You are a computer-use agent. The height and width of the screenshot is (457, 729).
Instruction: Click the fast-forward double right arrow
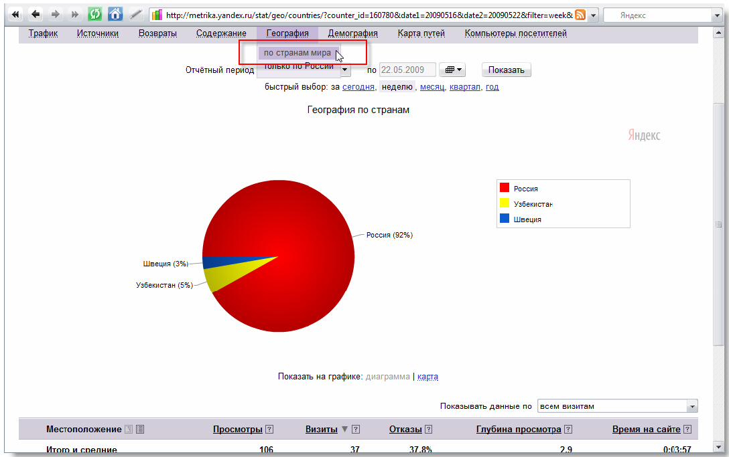point(75,15)
